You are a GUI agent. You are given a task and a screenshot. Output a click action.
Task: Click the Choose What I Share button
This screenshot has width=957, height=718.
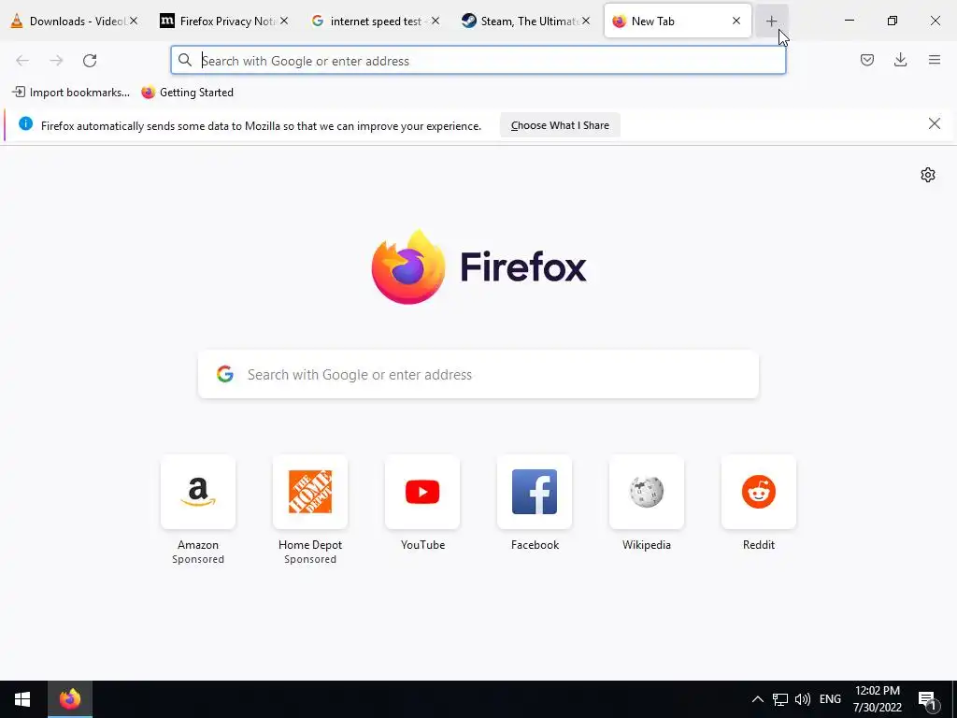click(x=560, y=125)
